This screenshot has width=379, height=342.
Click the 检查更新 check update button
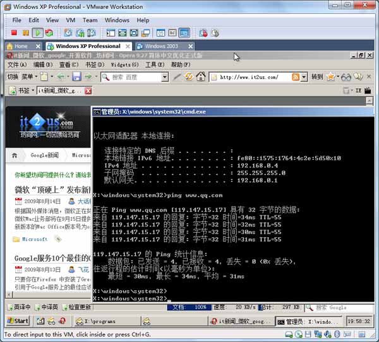76,307
